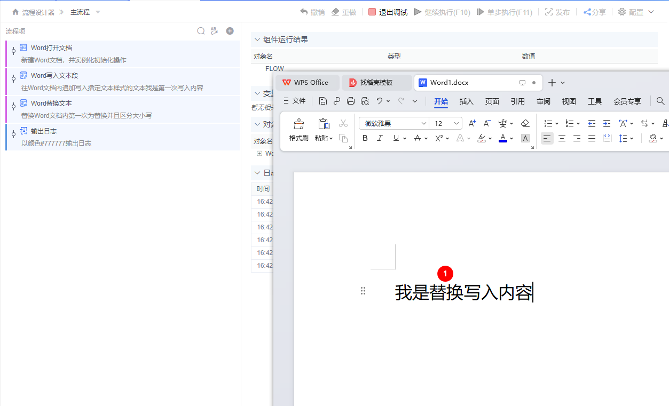Switch to the 插入 ribbon tab
The width and height of the screenshot is (669, 406).
coord(465,101)
